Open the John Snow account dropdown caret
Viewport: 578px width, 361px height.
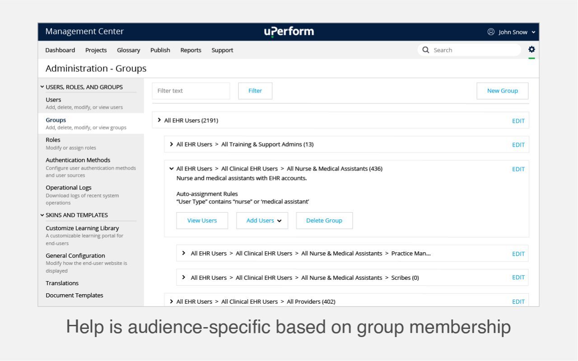click(x=534, y=32)
